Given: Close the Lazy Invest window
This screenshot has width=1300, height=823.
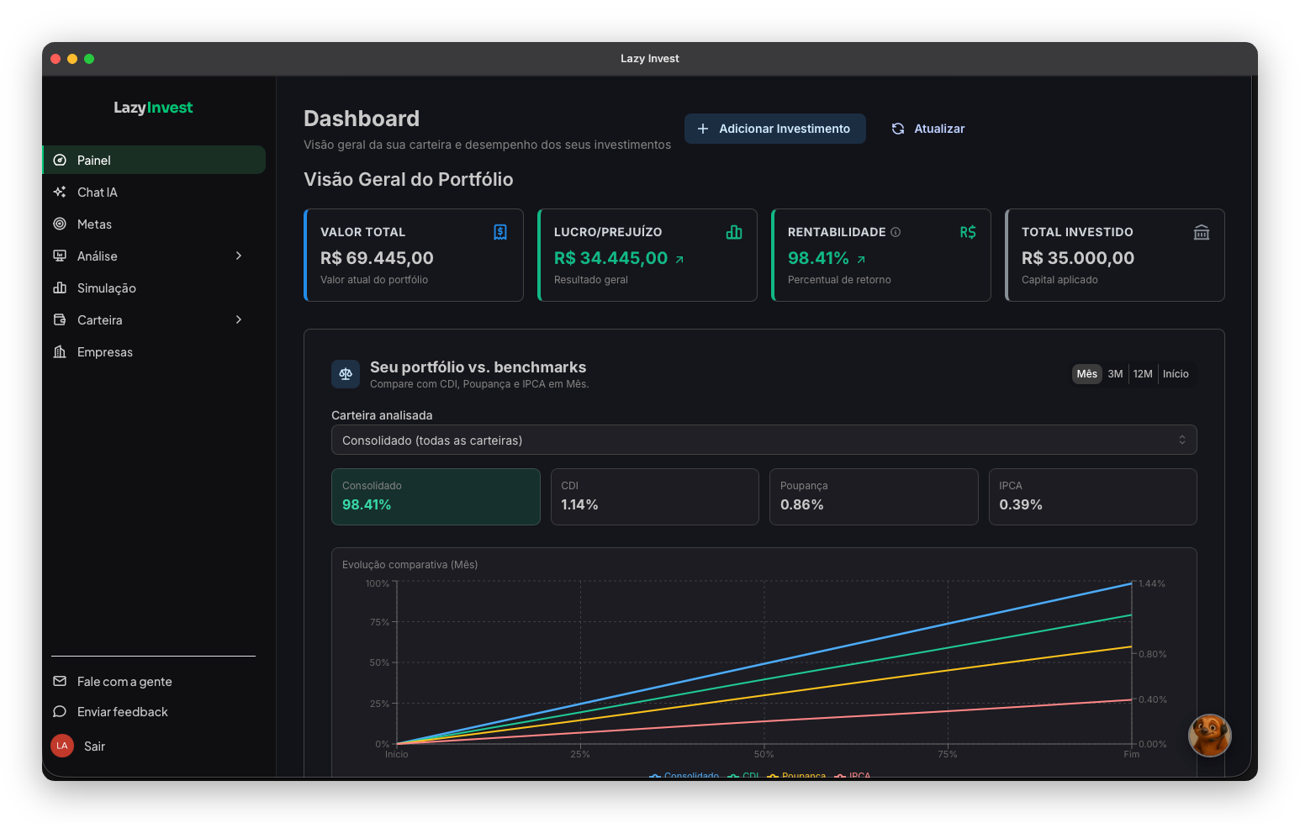Looking at the screenshot, I should pos(55,59).
